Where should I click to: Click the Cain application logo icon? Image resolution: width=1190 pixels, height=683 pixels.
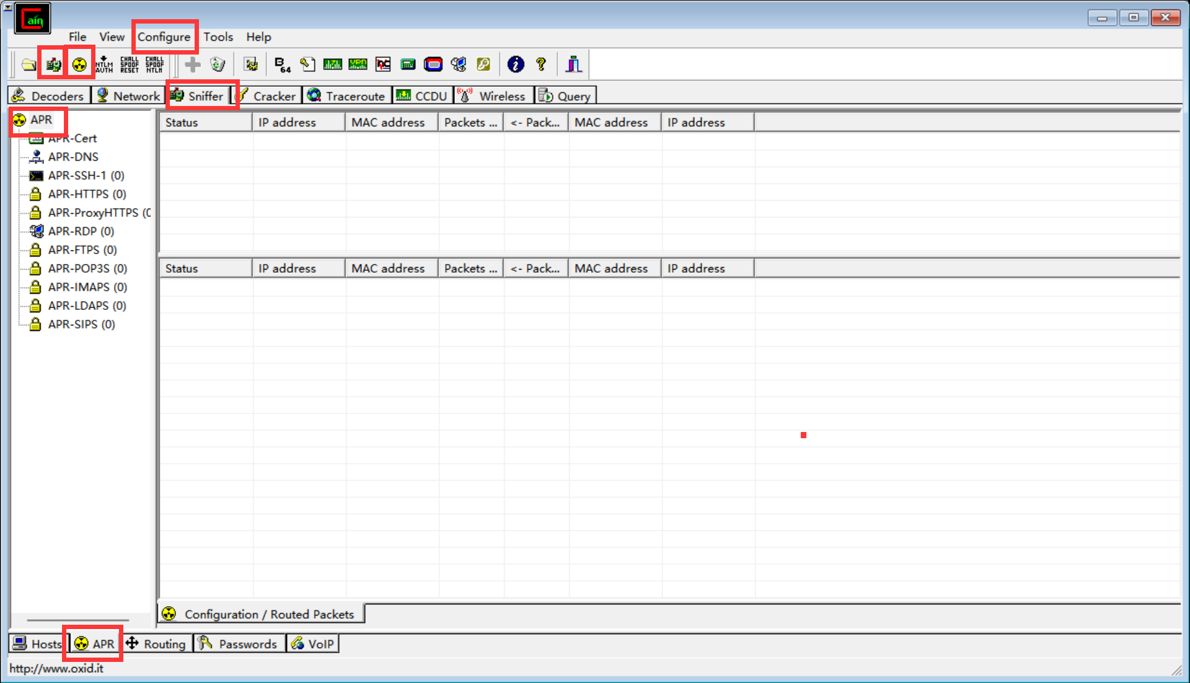click(32, 19)
